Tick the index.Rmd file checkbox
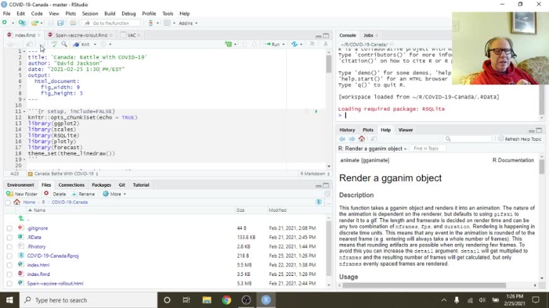 (x=9, y=275)
